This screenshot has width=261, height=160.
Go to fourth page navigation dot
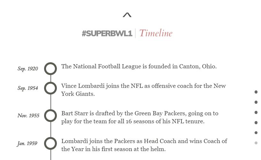click(256, 123)
